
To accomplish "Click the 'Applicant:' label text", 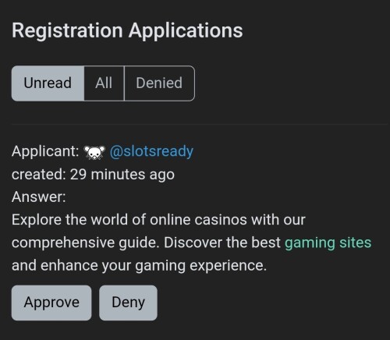I will tap(45, 151).
